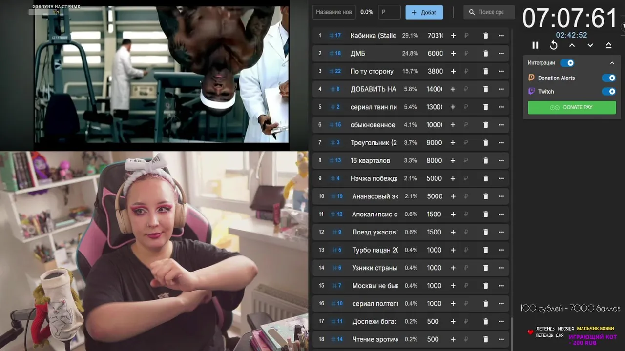
Task: Add amount to Кабинка lot with plus
Action: [453, 36]
